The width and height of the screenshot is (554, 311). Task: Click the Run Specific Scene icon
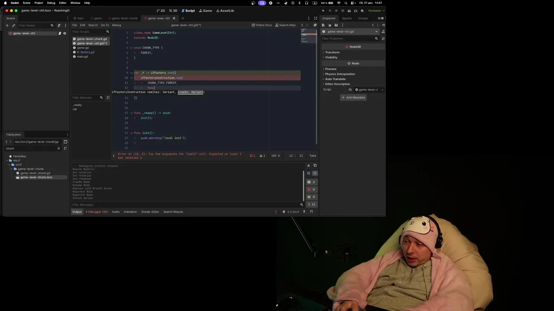click(x=356, y=10)
